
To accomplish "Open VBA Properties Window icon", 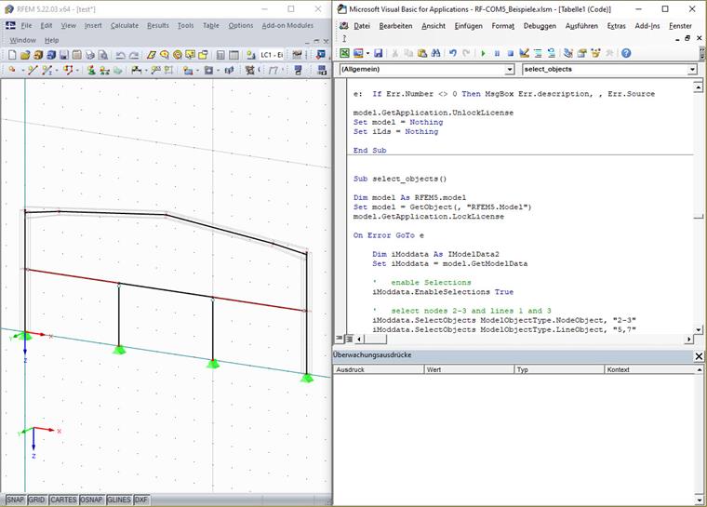I will click(581, 53).
